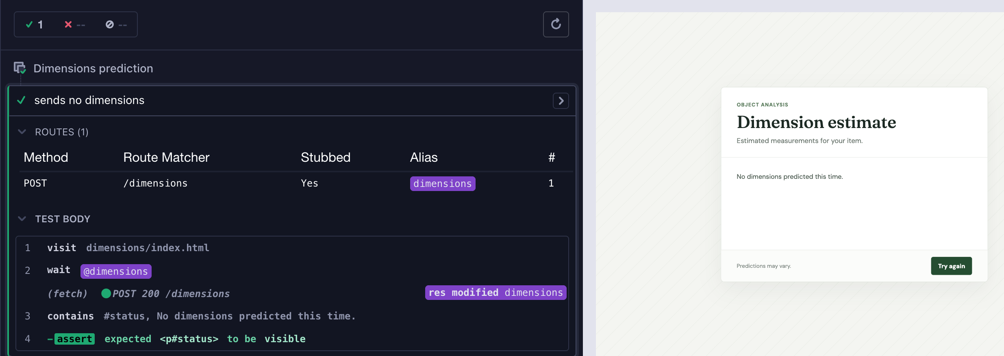
Task: Click the green check beside 'sends no dimensions'
Action: tap(21, 100)
